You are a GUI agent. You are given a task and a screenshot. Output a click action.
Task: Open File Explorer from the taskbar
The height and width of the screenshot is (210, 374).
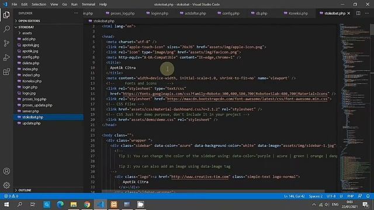(x=74, y=205)
